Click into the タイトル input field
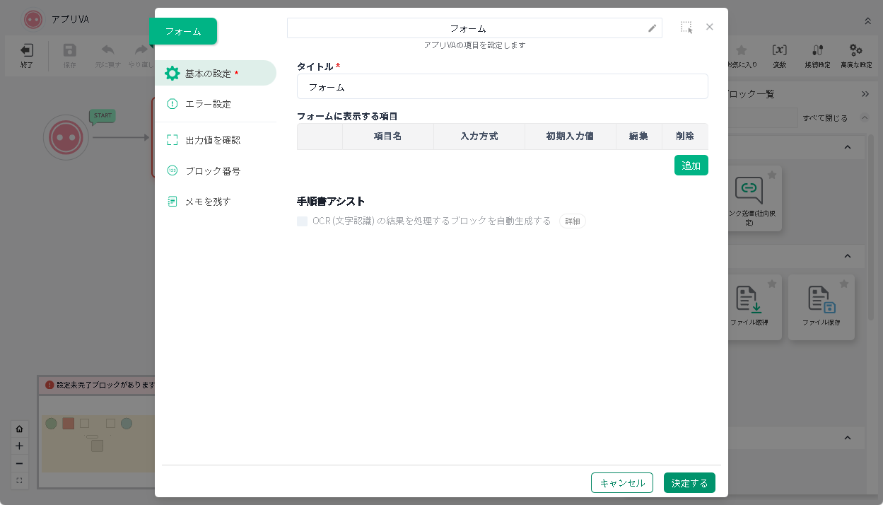Image resolution: width=883 pixels, height=505 pixels. click(502, 87)
